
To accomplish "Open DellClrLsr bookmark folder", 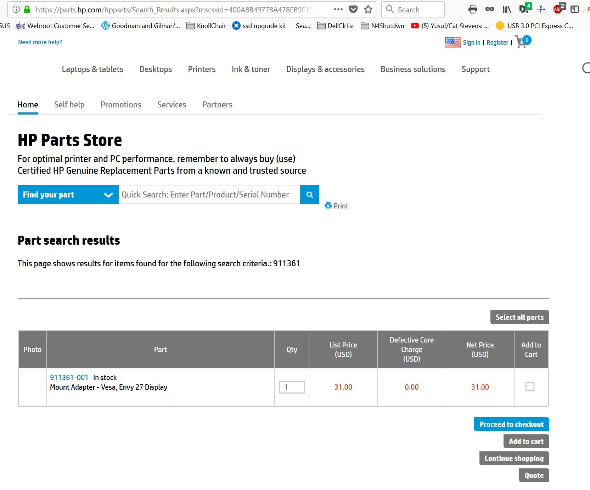I will click(x=336, y=26).
